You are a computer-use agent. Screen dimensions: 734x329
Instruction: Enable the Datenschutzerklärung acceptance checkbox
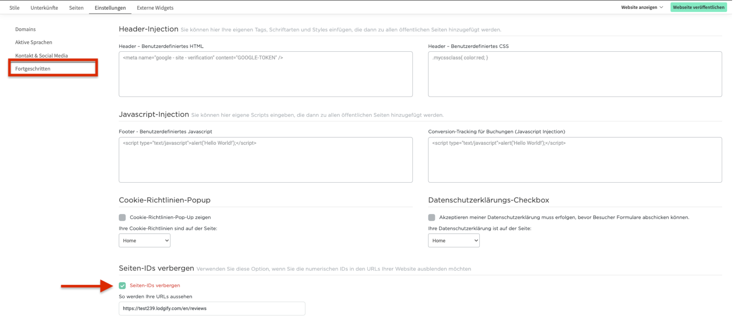pyautogui.click(x=431, y=217)
